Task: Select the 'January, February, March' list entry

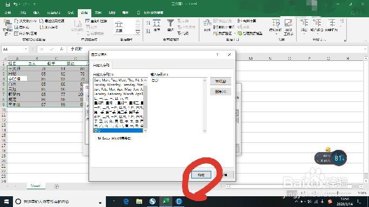Action: tap(118, 94)
